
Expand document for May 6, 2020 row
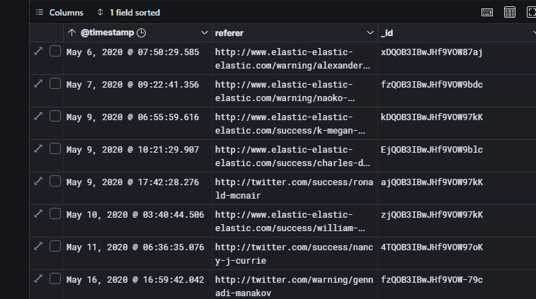tap(38, 51)
